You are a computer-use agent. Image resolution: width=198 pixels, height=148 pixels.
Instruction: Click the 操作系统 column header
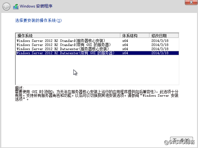68,36
